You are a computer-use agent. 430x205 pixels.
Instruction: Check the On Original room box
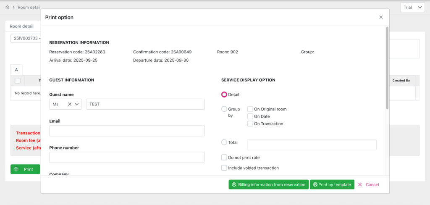tap(250, 109)
